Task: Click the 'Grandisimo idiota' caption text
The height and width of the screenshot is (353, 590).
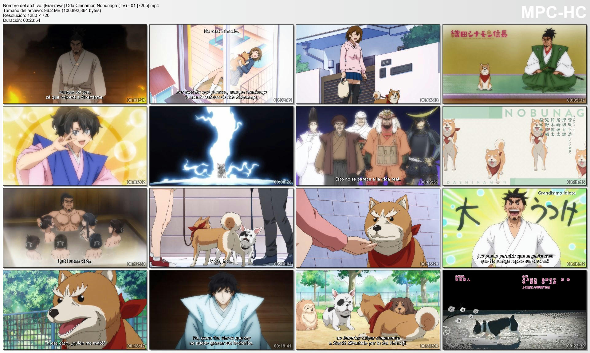Action: [557, 193]
